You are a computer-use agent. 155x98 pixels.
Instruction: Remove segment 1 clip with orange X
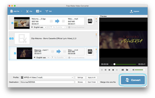click(96, 49)
